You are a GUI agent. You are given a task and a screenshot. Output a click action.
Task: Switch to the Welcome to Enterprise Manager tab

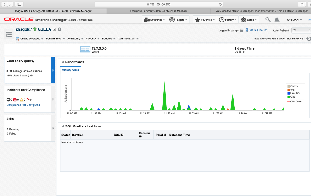click(261, 11)
